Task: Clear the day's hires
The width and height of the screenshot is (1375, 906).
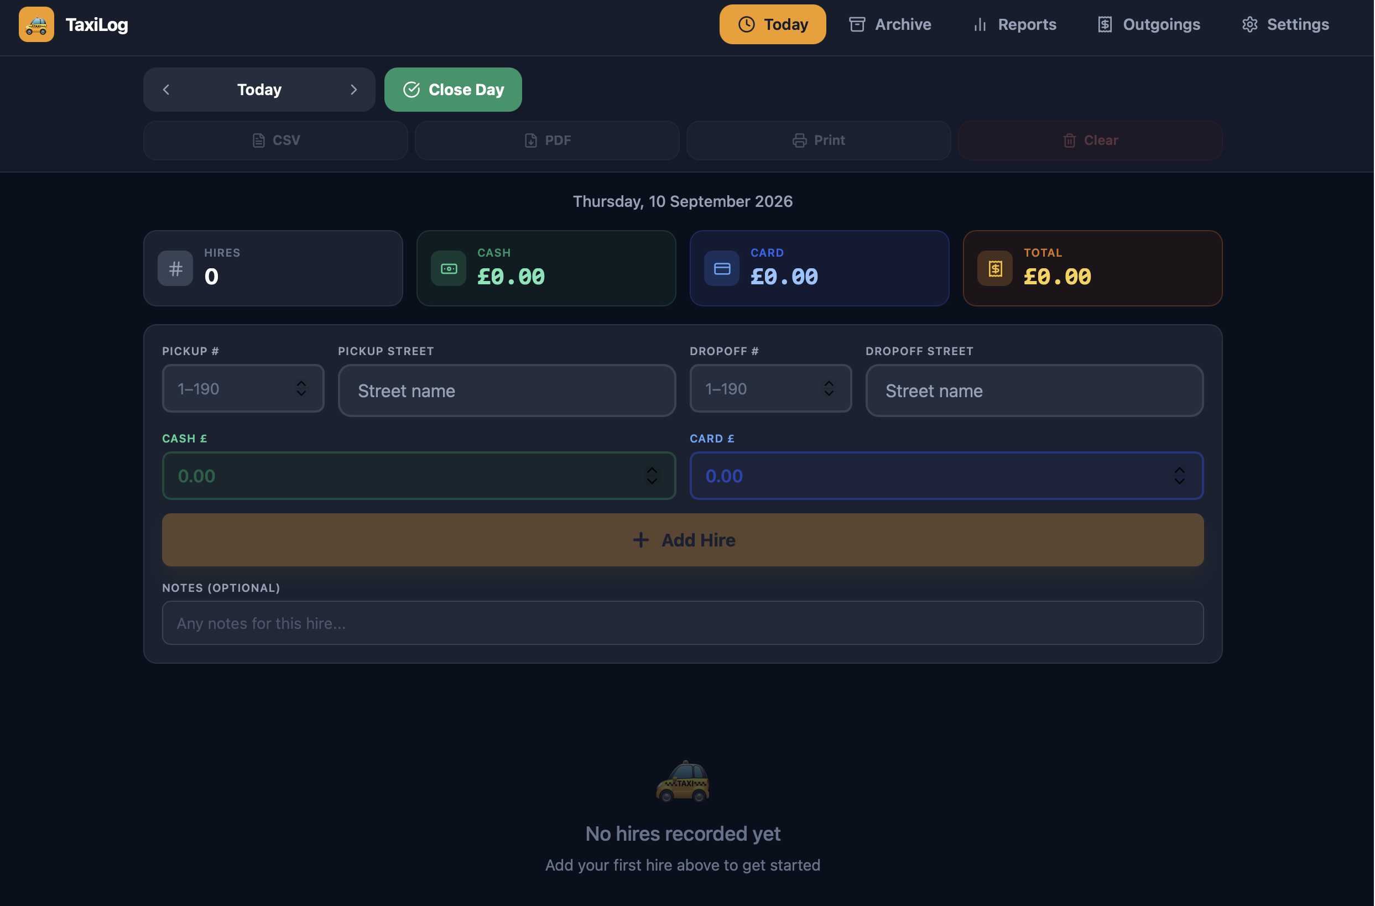Action: tap(1091, 140)
